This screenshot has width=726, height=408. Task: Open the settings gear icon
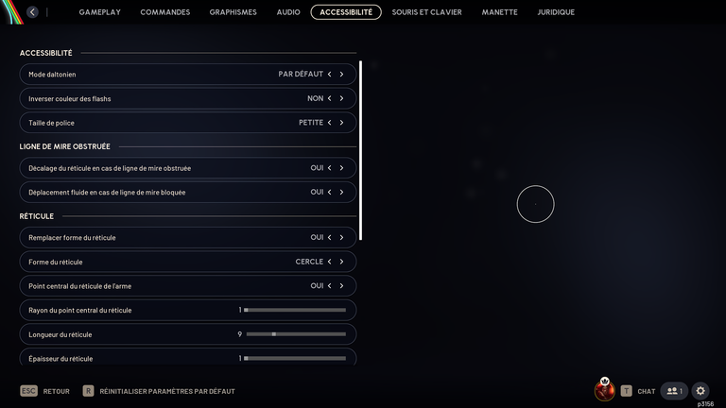[x=700, y=391]
